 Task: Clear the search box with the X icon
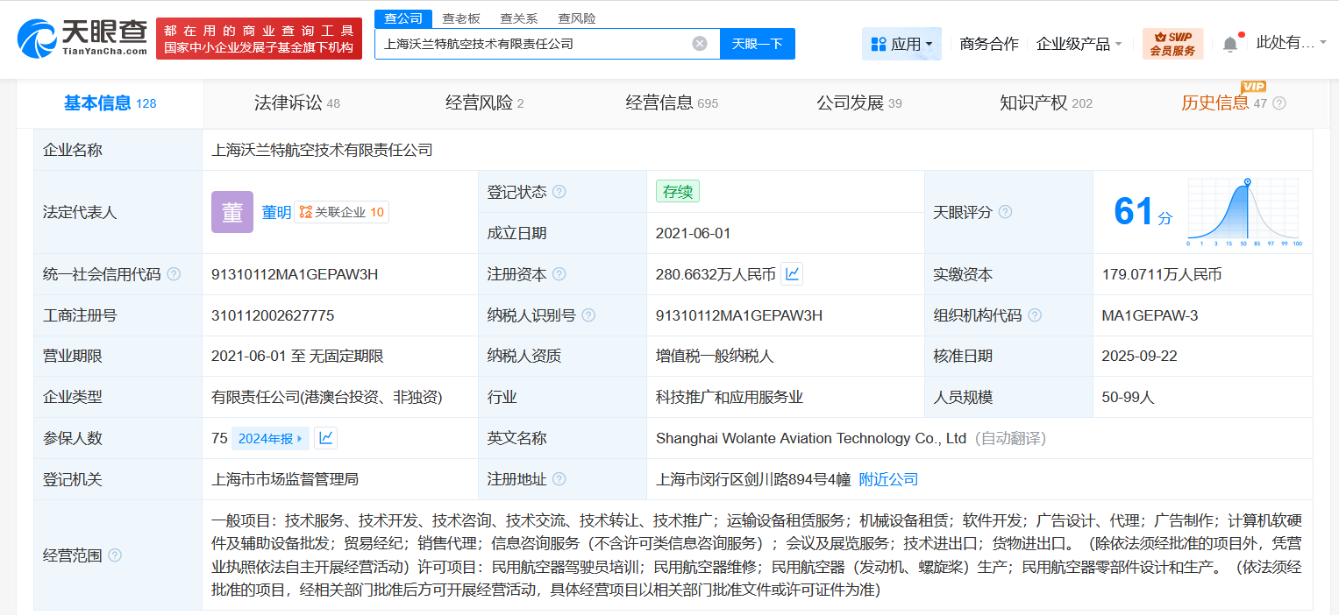click(699, 42)
